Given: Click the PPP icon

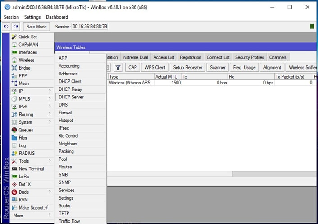Looking at the screenshot, I should 14,75.
